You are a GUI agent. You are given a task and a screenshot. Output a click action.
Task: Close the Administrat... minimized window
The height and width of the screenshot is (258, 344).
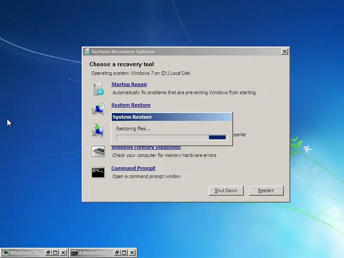(132, 253)
